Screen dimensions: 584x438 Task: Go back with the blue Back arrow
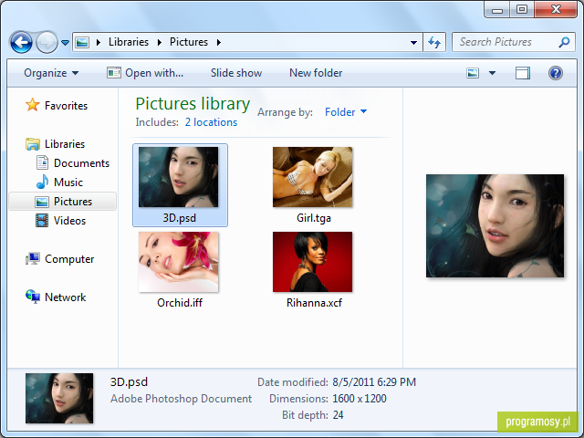click(21, 43)
